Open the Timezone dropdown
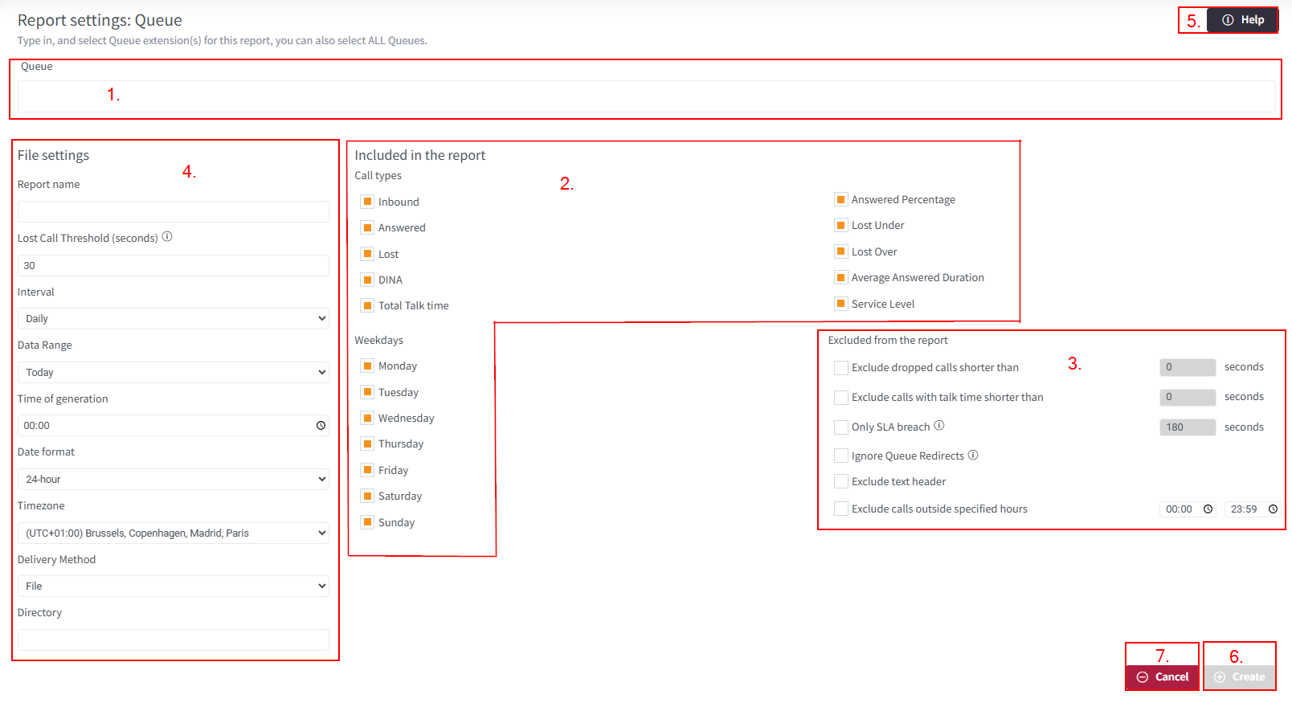The height and width of the screenshot is (707, 1292). click(174, 533)
